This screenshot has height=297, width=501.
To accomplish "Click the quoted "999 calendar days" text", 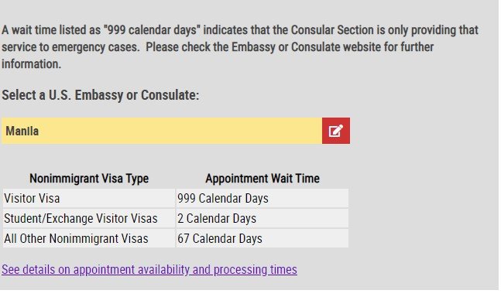I will click(x=152, y=30).
